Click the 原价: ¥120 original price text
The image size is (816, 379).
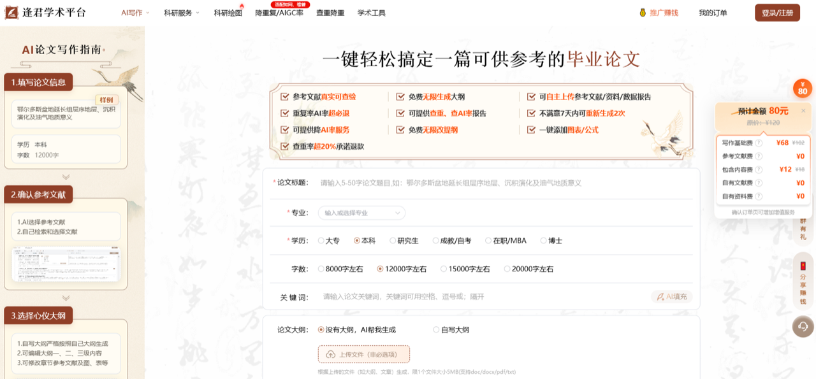click(x=763, y=122)
